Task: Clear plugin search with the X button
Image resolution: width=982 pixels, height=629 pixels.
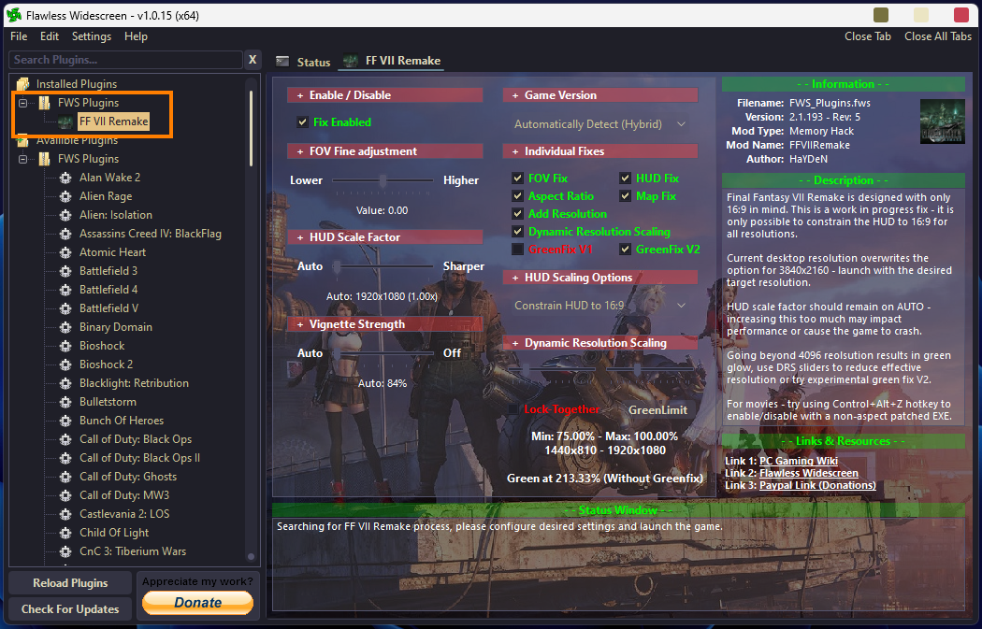Action: pyautogui.click(x=253, y=60)
